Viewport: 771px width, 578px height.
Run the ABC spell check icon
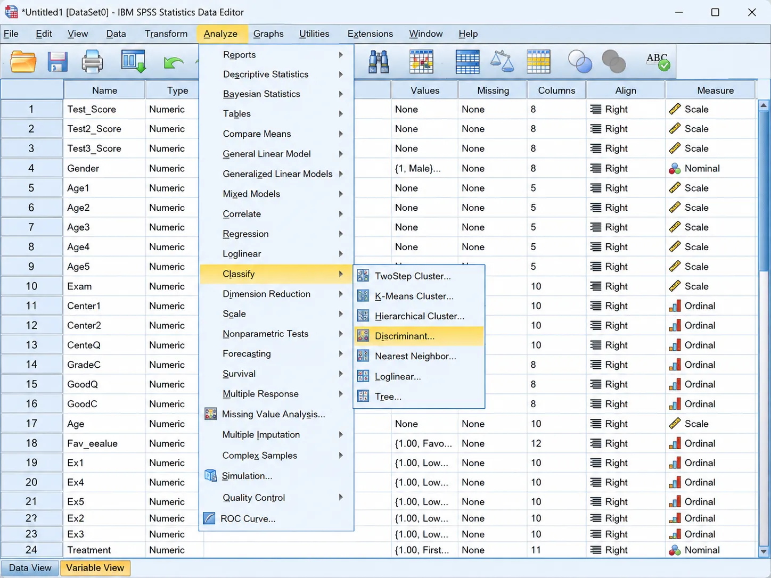tap(658, 62)
